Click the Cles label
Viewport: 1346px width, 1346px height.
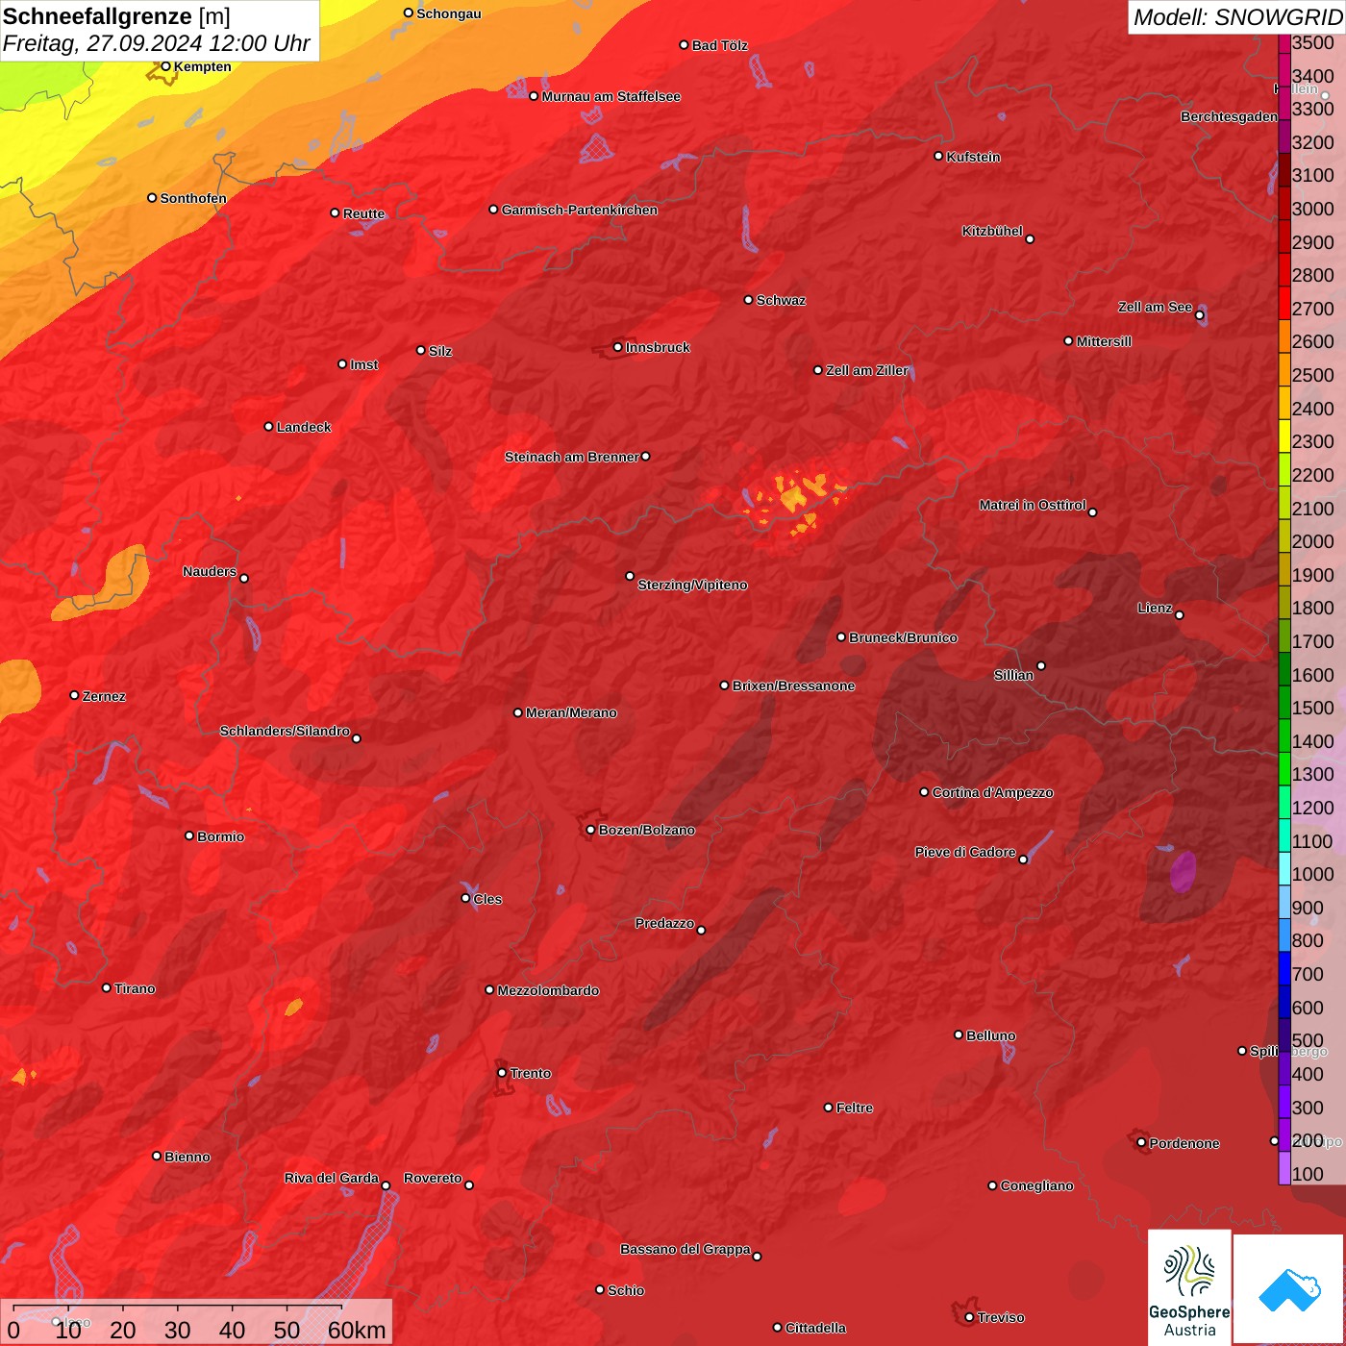(487, 899)
